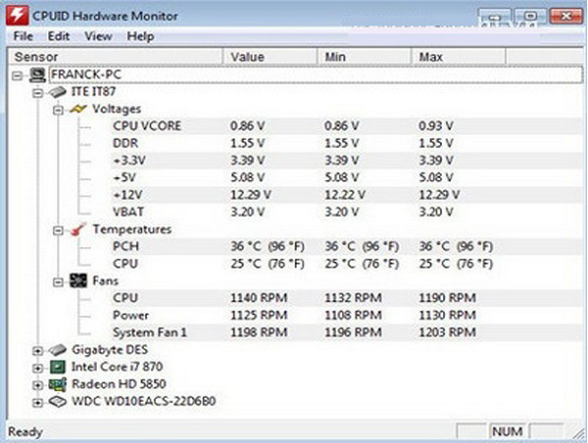588x443 pixels.
Task: Click the ITE IT87 chip icon
Action: (57, 91)
